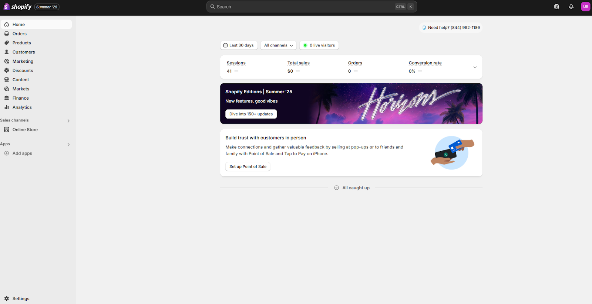This screenshot has width=592, height=304.
Task: Click the Build trust with customers heading
Action: pyautogui.click(x=266, y=138)
